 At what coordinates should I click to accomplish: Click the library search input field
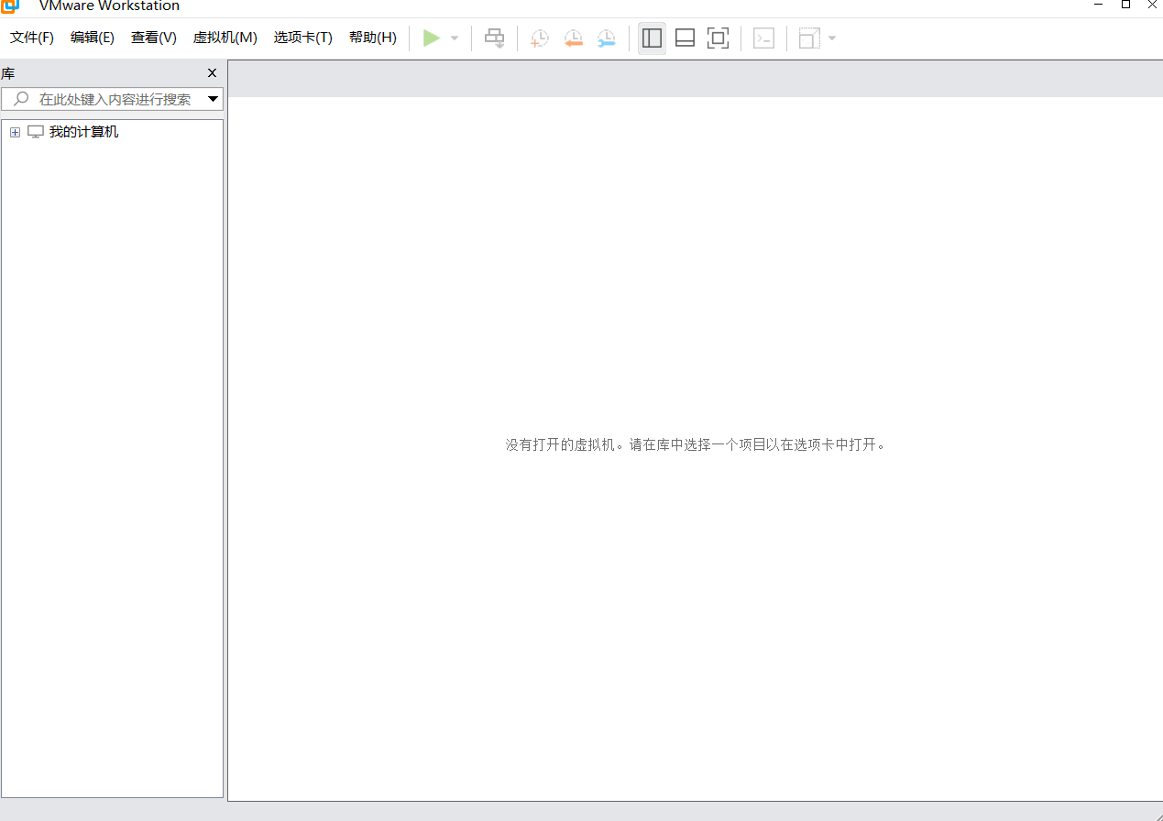click(x=112, y=99)
